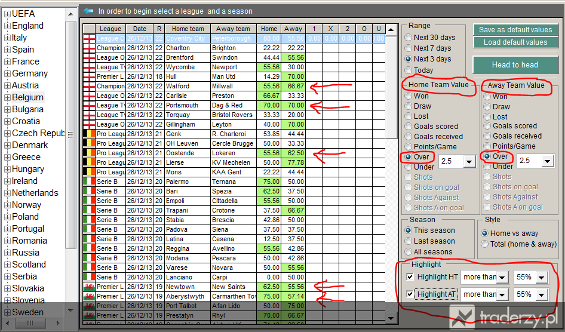Click league tree horizontal scrollbar thumb
Screen dimensions: 565x332
click(30, 323)
